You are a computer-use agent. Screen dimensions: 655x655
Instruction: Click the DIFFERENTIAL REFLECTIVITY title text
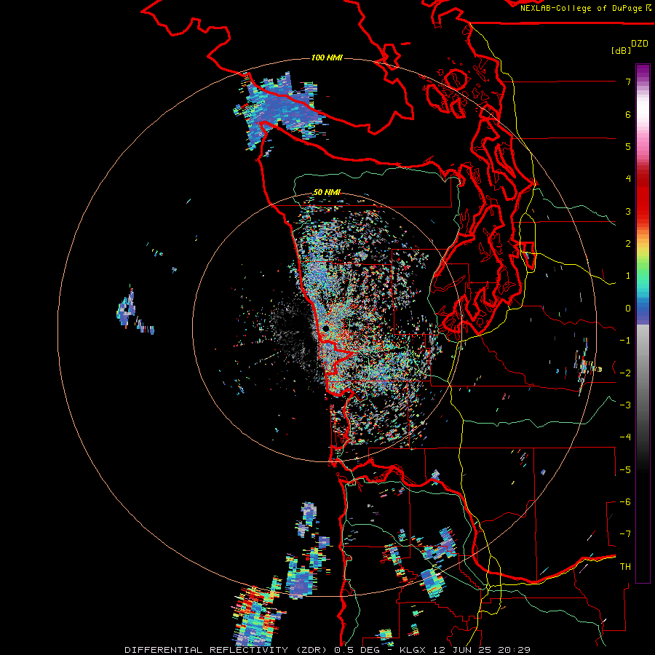pyautogui.click(x=206, y=650)
